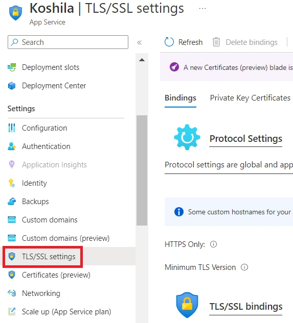Click the purple rocket preview icon

point(174,67)
